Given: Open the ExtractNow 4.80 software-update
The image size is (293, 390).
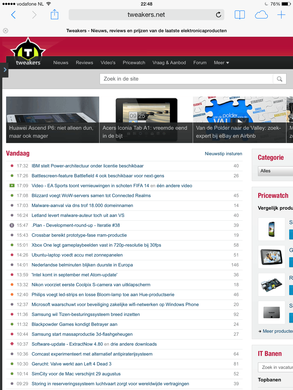Looking at the screenshot, I should click(67, 344).
